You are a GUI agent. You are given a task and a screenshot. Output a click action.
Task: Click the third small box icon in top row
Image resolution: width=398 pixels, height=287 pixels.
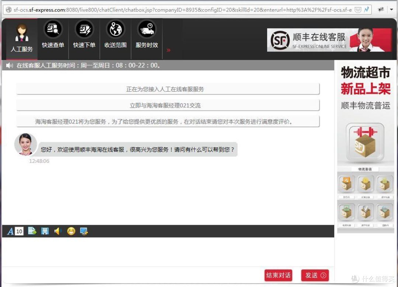point(385,184)
